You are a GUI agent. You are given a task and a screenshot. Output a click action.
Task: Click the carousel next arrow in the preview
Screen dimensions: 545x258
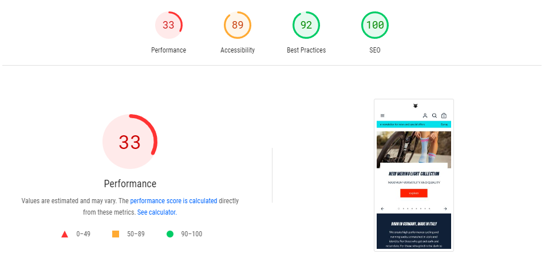(x=445, y=209)
